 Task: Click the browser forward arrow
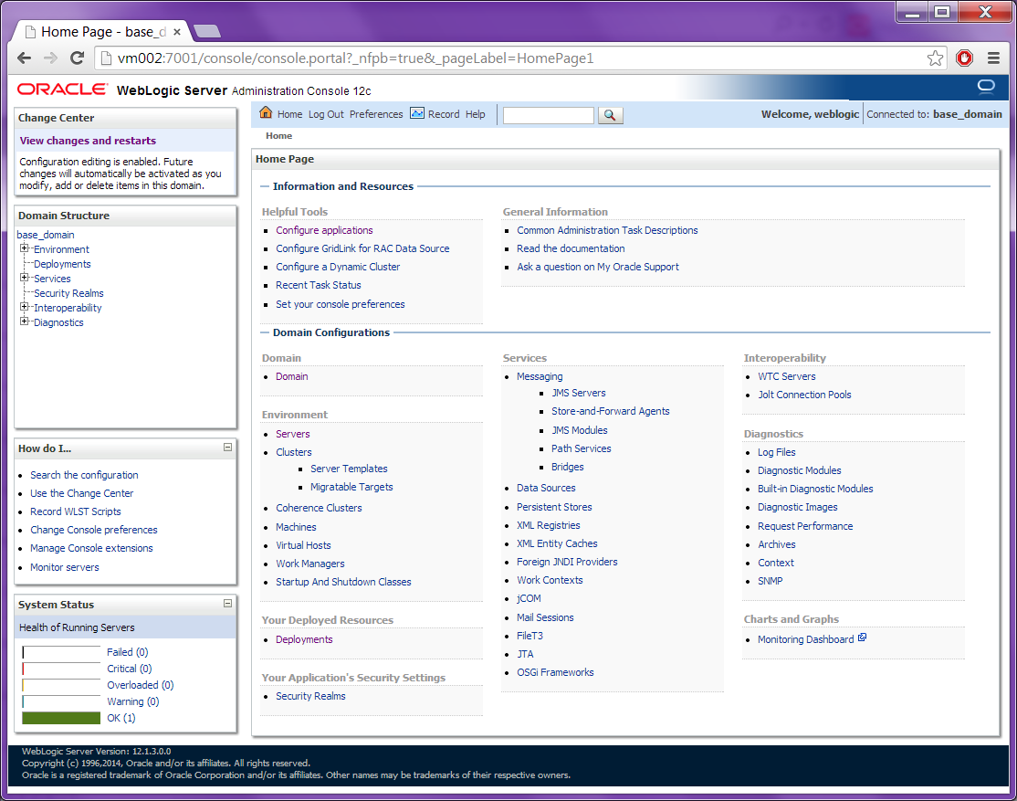coord(50,58)
